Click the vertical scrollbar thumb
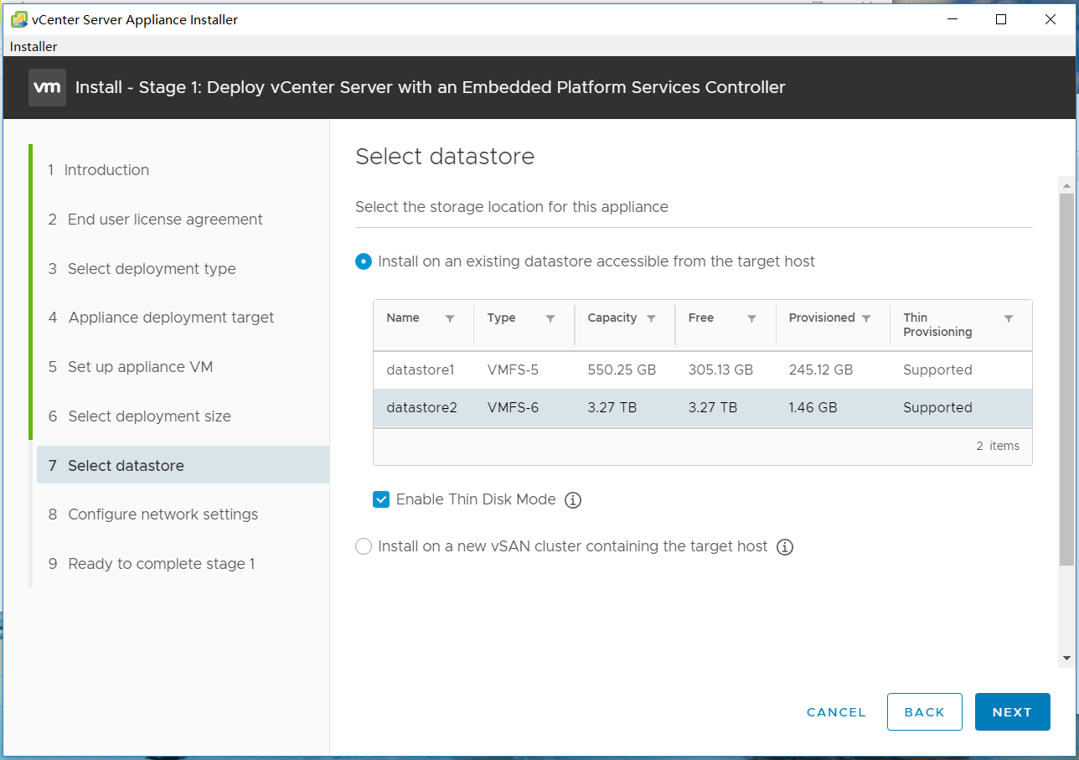Screen dimensions: 1079x760 coord(1066,379)
